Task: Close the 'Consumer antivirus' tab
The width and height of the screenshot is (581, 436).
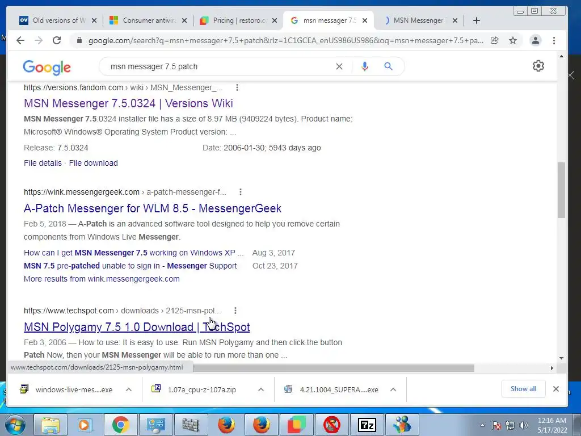Action: pos(184,20)
